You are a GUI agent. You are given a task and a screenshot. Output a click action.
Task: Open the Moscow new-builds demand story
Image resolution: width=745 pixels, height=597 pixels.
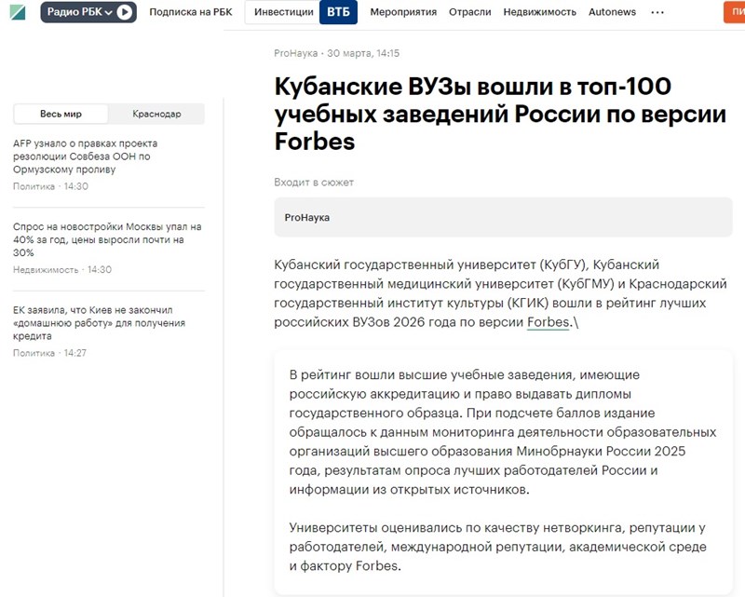pyautogui.click(x=107, y=239)
